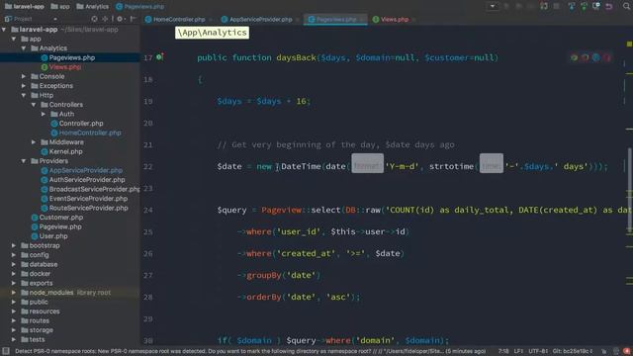Select AuthServiceProvider.php in project tree

[x=83, y=180]
